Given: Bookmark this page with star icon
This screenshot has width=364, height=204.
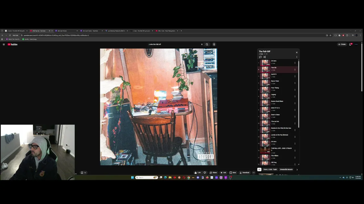Looking at the screenshot, I should [x=330, y=35].
